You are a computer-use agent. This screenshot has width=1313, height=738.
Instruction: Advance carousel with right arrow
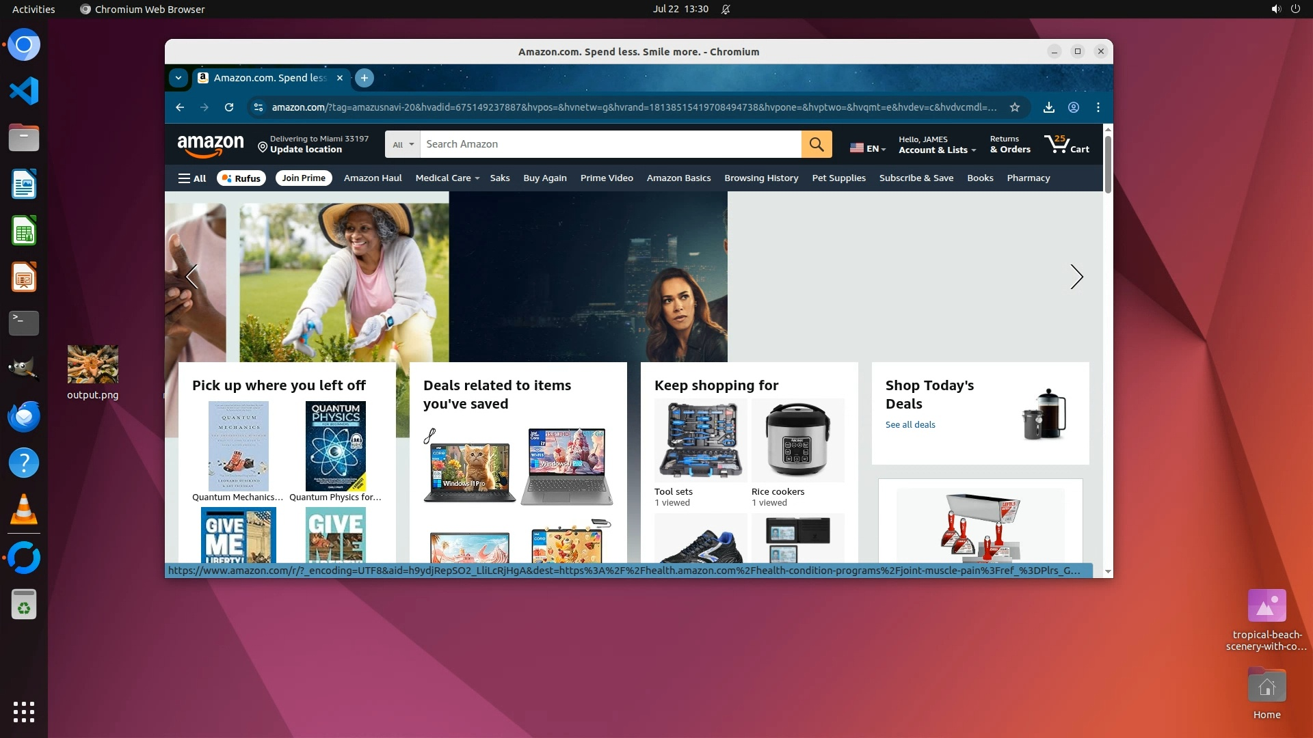coord(1076,277)
